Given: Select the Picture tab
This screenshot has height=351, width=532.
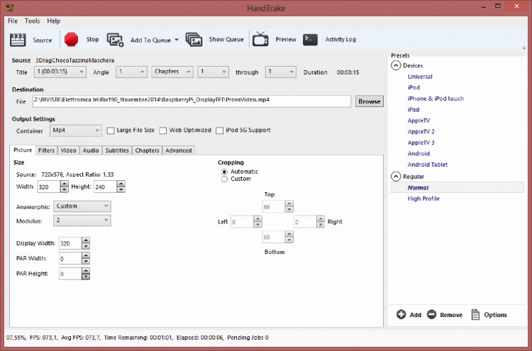Looking at the screenshot, I should pyautogui.click(x=23, y=150).
